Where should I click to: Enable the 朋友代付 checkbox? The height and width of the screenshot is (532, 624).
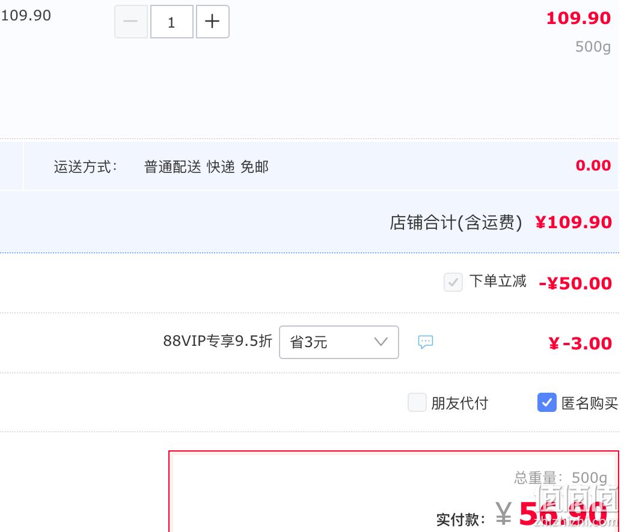417,402
